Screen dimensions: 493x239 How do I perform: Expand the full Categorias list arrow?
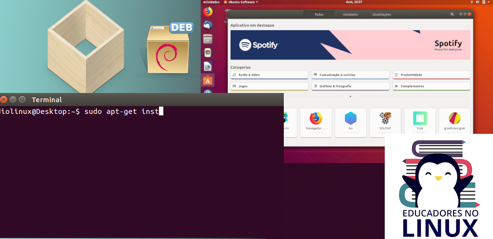pos(350,96)
